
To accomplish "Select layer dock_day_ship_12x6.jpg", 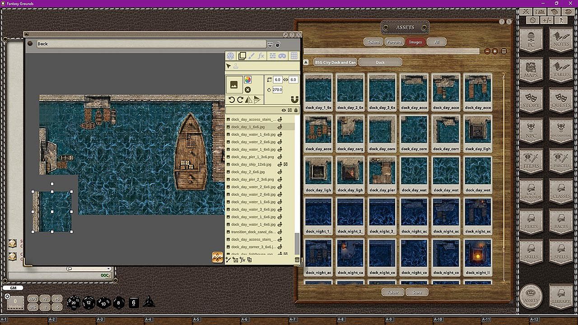I will coord(260,164).
